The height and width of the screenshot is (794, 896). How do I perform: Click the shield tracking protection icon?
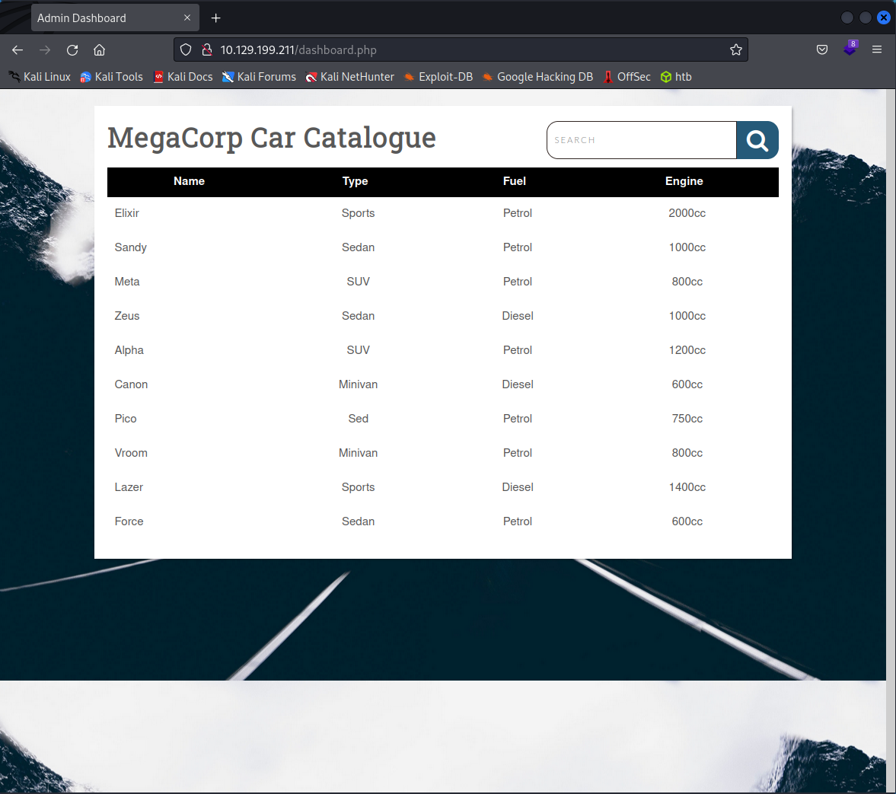pyautogui.click(x=186, y=50)
